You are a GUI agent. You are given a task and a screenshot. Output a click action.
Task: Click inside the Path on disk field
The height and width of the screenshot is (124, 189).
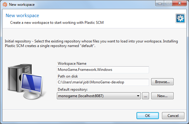[103, 82]
